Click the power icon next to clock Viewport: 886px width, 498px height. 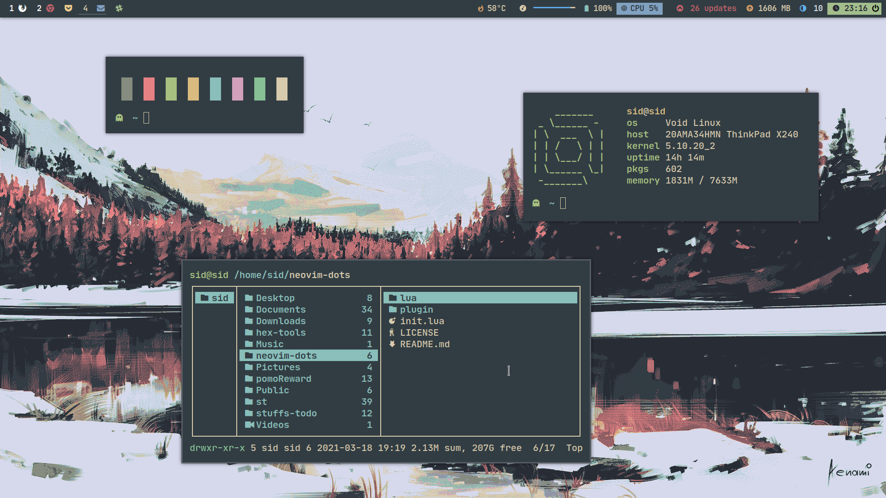click(x=875, y=8)
